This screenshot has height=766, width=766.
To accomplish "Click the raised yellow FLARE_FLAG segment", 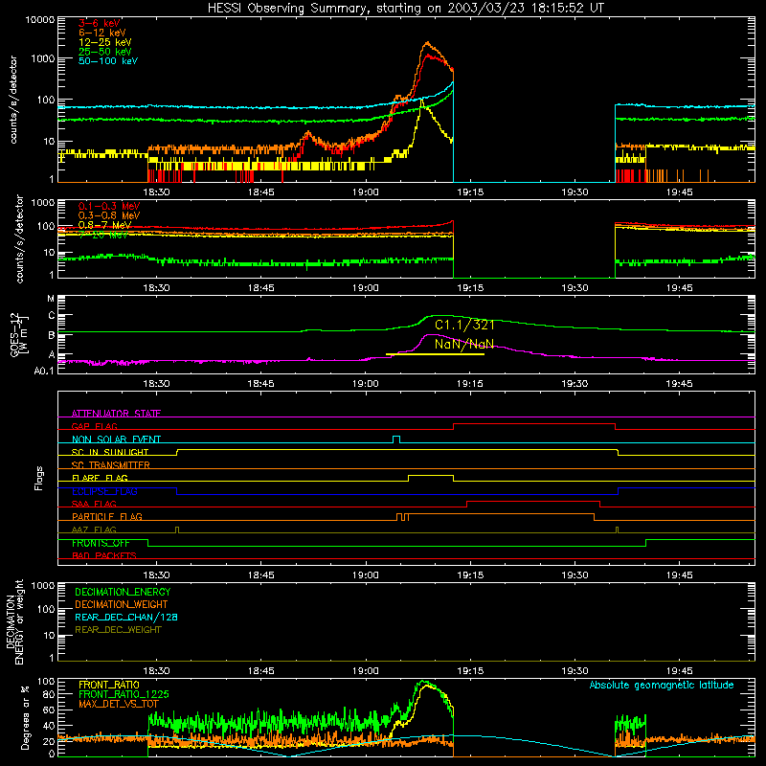I will click(x=431, y=475).
